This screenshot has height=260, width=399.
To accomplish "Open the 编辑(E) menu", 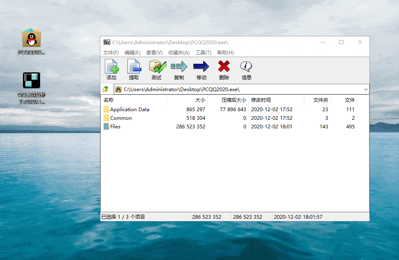I will 132,53.
